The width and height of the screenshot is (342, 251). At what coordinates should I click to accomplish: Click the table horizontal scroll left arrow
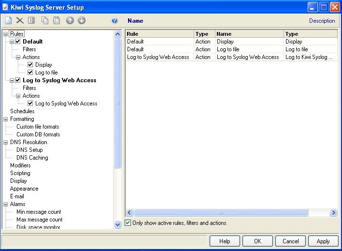tap(129, 212)
